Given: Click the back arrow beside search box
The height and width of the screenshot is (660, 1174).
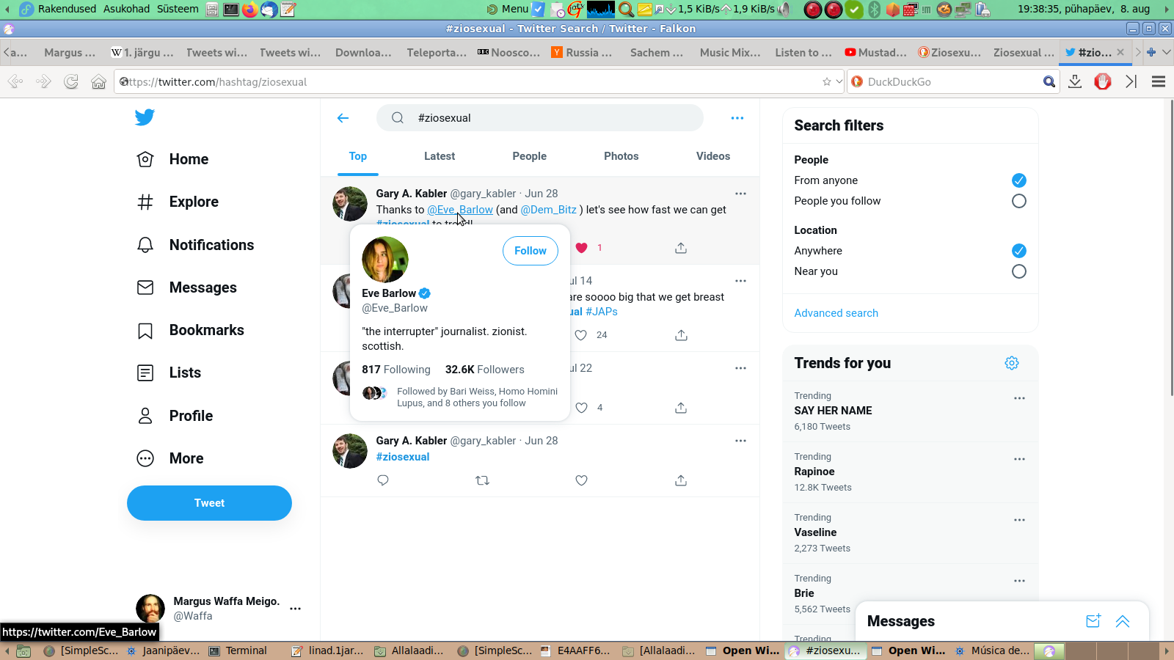Looking at the screenshot, I should tap(343, 118).
